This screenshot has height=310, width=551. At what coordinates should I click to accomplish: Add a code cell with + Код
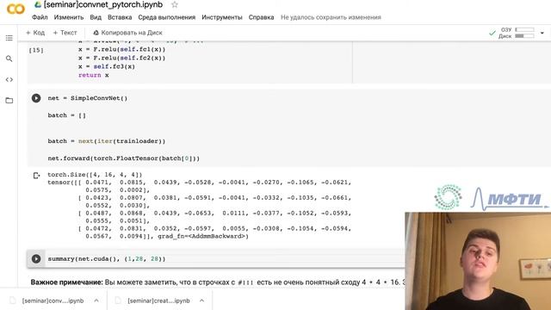(x=35, y=33)
